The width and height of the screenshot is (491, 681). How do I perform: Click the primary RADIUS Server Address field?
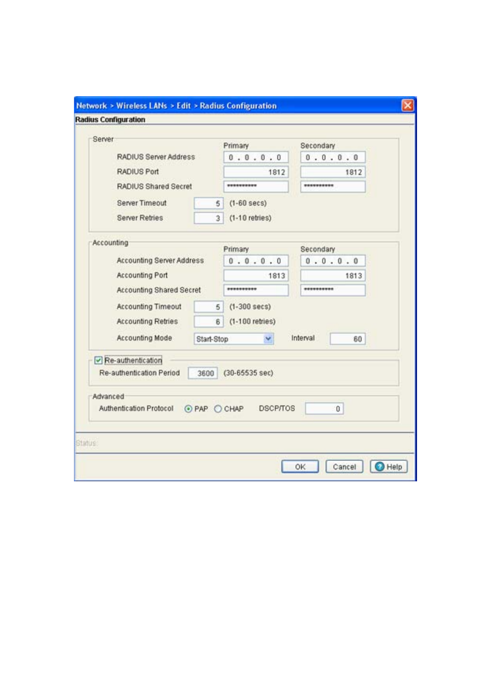click(256, 157)
